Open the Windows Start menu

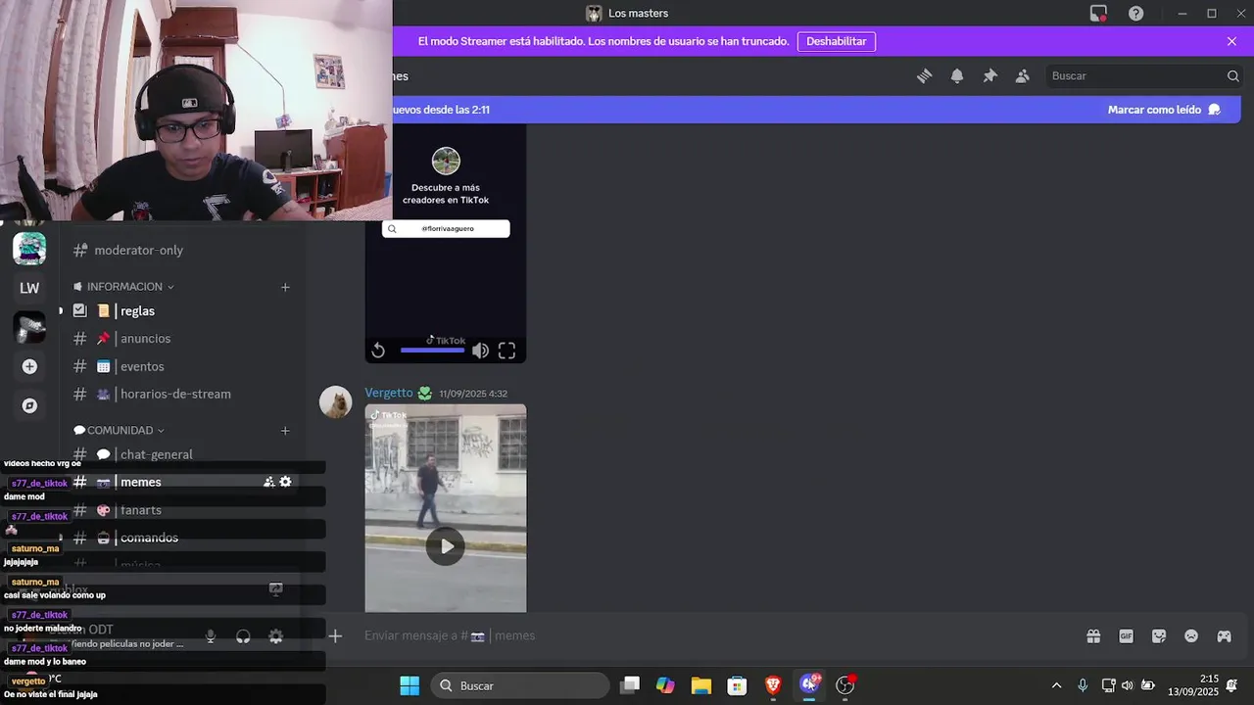pos(410,685)
